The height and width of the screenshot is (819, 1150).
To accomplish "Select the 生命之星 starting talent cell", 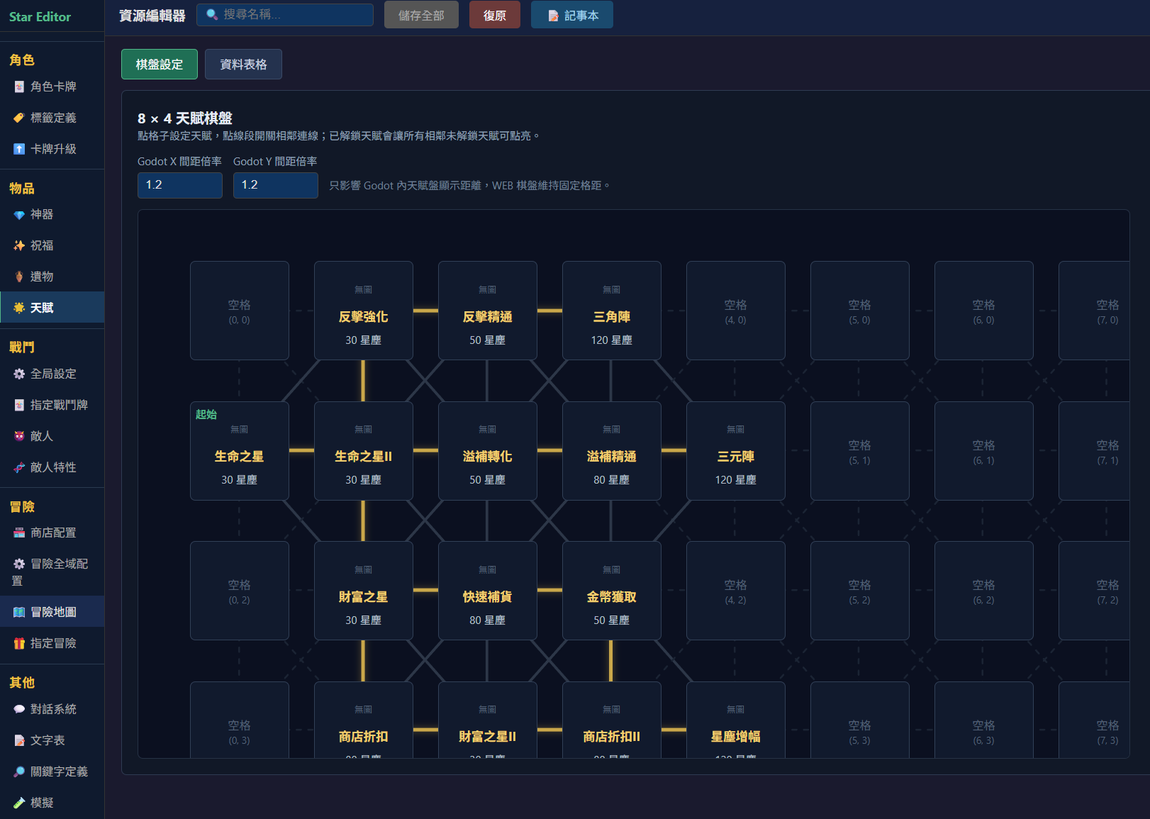I will (240, 451).
